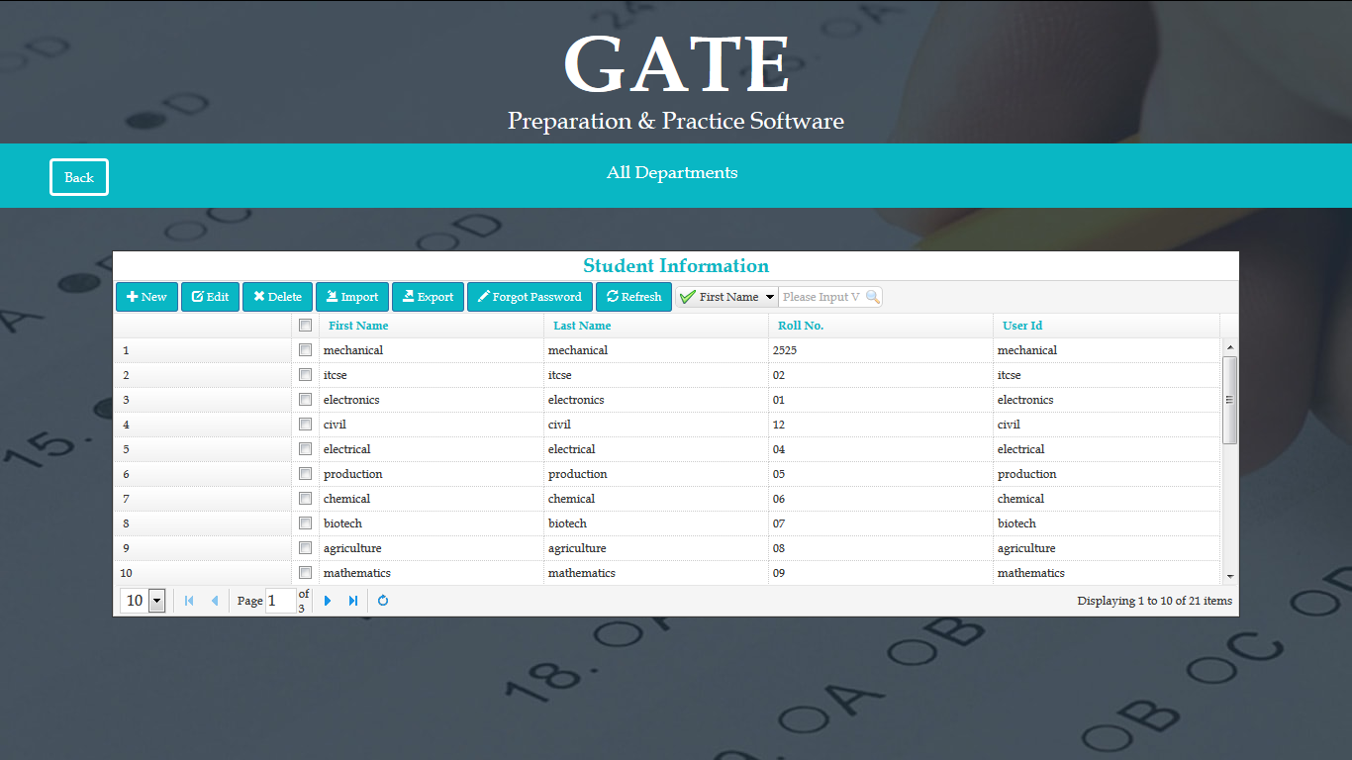Select the checkbox for civil row

306,425
